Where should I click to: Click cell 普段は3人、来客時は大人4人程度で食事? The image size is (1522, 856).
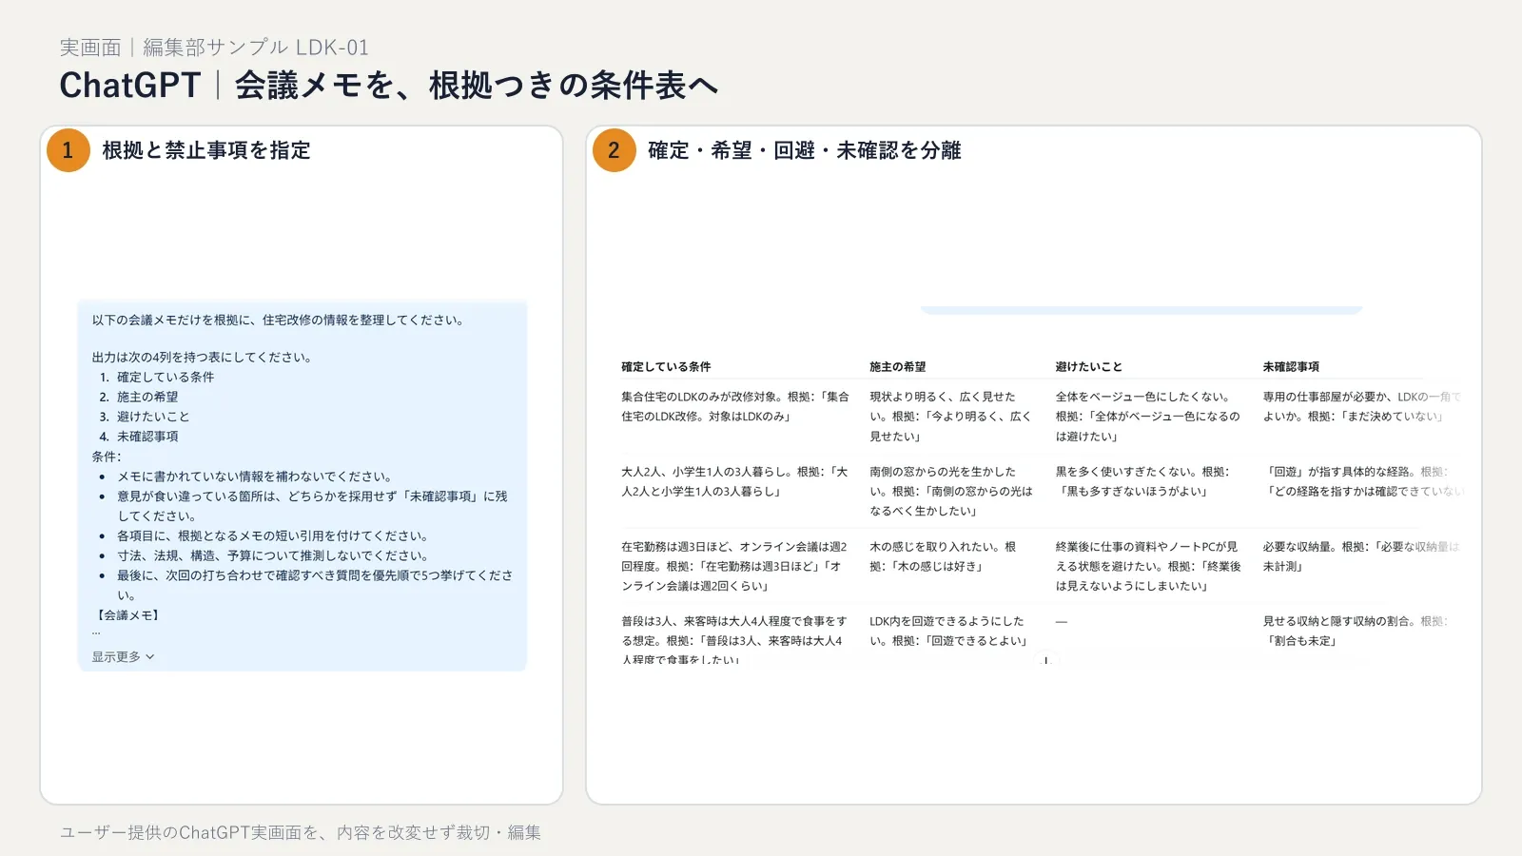(734, 639)
